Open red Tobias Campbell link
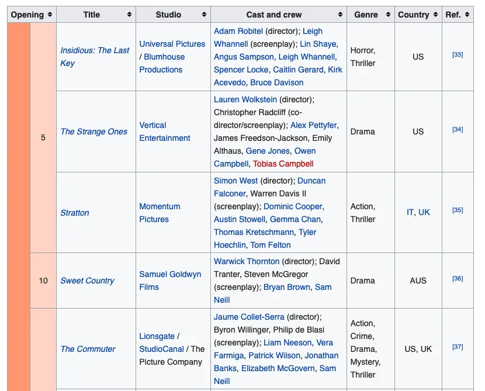The width and height of the screenshot is (485, 391). click(283, 164)
